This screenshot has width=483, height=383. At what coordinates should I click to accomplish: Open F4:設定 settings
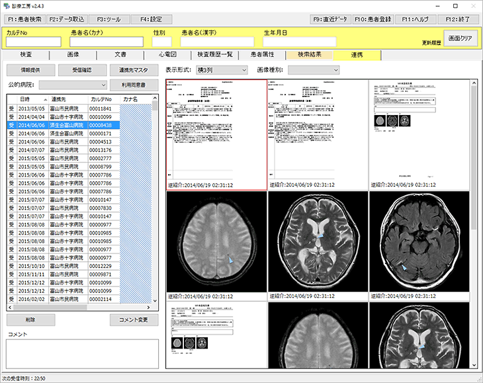pos(152,19)
